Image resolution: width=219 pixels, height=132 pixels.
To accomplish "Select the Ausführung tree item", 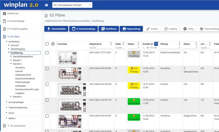I will pyautogui.click(x=25, y=53).
